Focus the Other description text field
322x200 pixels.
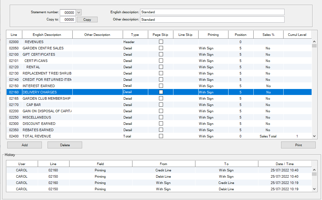[212, 19]
